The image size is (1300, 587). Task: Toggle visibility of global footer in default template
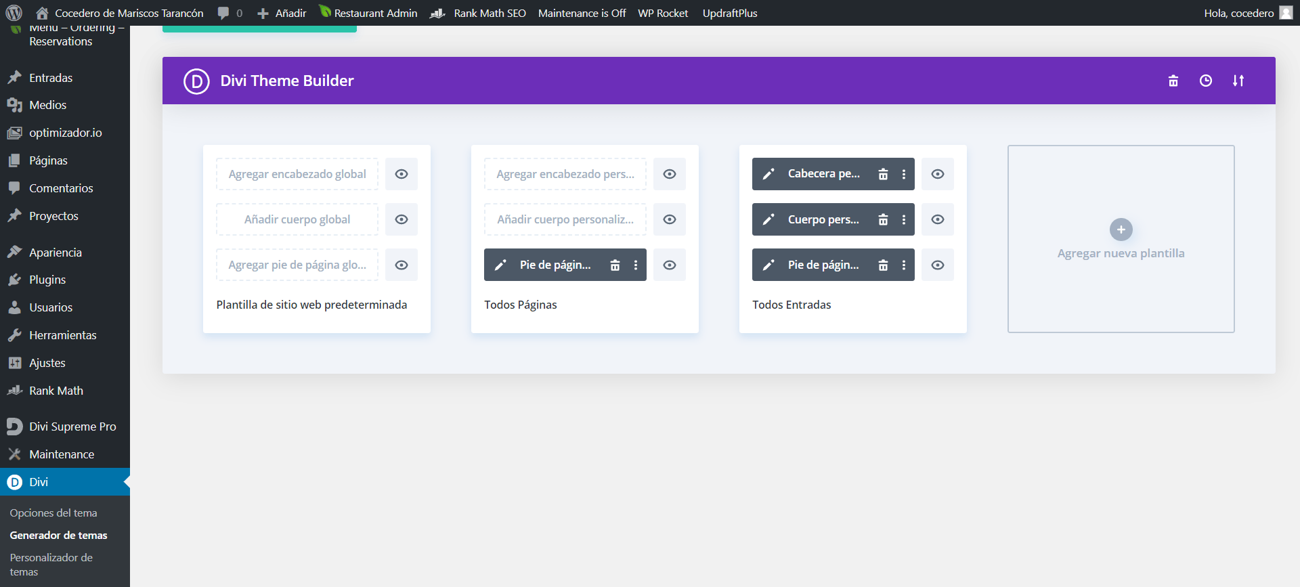pyautogui.click(x=402, y=265)
